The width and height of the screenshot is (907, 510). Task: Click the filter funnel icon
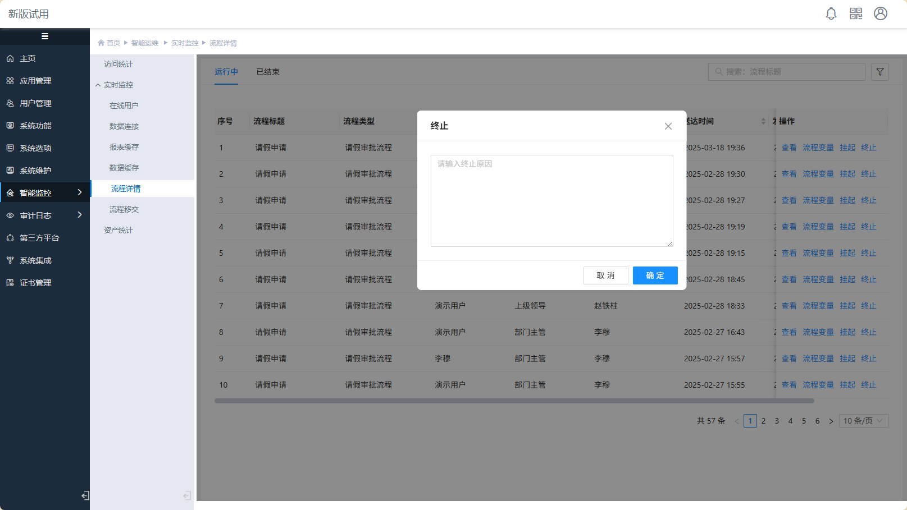point(880,72)
